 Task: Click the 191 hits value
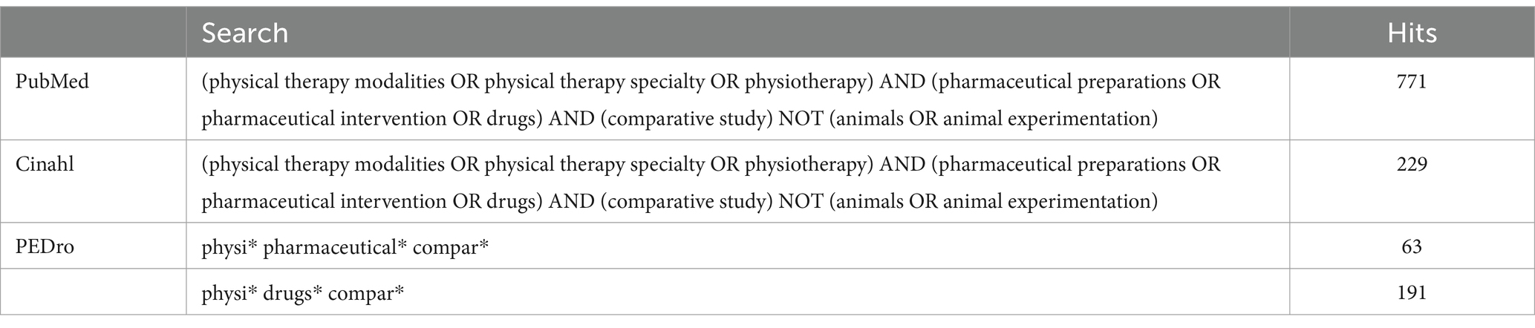coord(1412,293)
